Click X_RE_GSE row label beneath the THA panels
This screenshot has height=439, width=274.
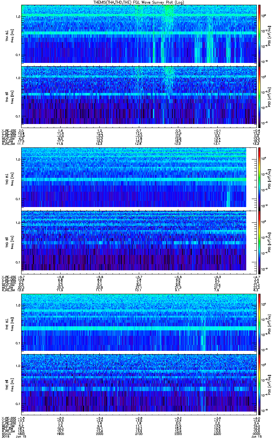(x=8, y=130)
